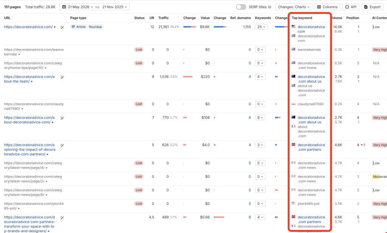This screenshot has width=387, height=233.
Task: Expand the caret next to decoratoradvice.com/ homepage URL
Action: [55, 27]
